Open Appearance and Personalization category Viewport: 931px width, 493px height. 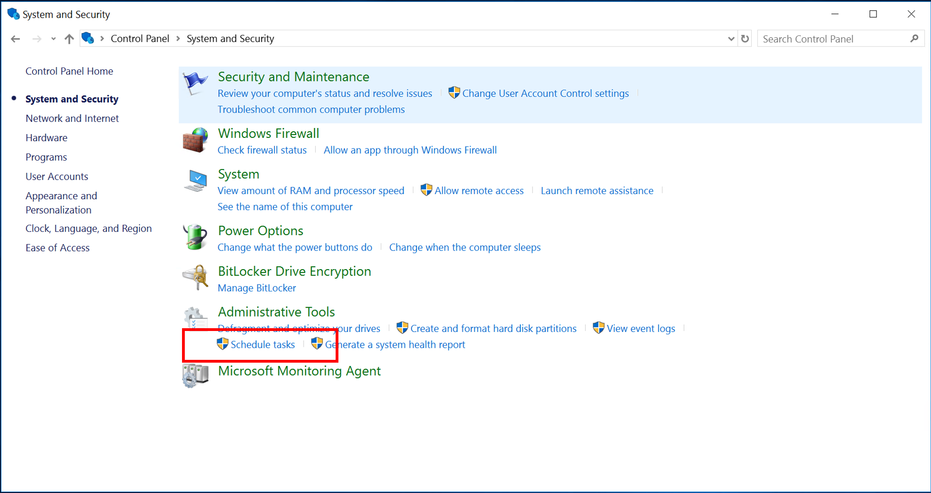click(61, 203)
